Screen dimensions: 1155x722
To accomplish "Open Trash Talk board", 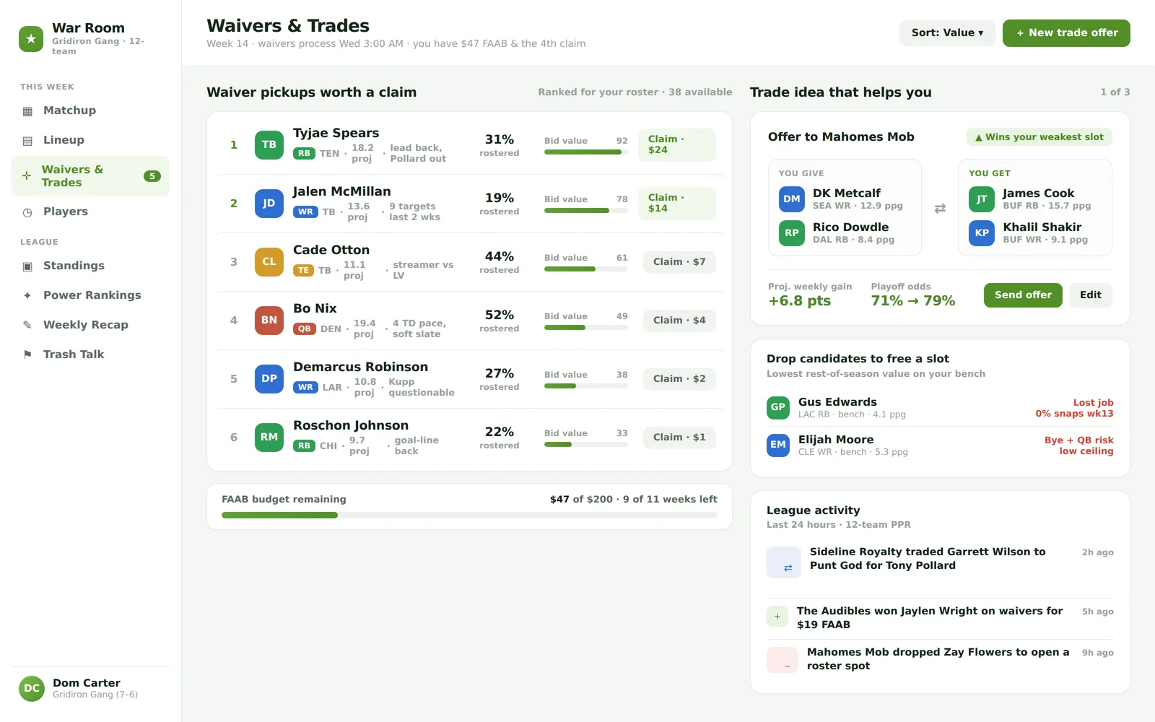I will [x=90, y=355].
